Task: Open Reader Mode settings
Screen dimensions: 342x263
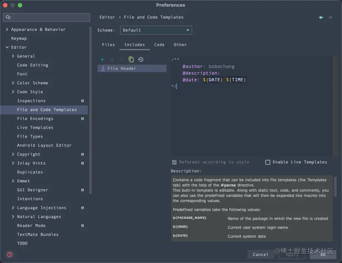Action: click(x=32, y=225)
